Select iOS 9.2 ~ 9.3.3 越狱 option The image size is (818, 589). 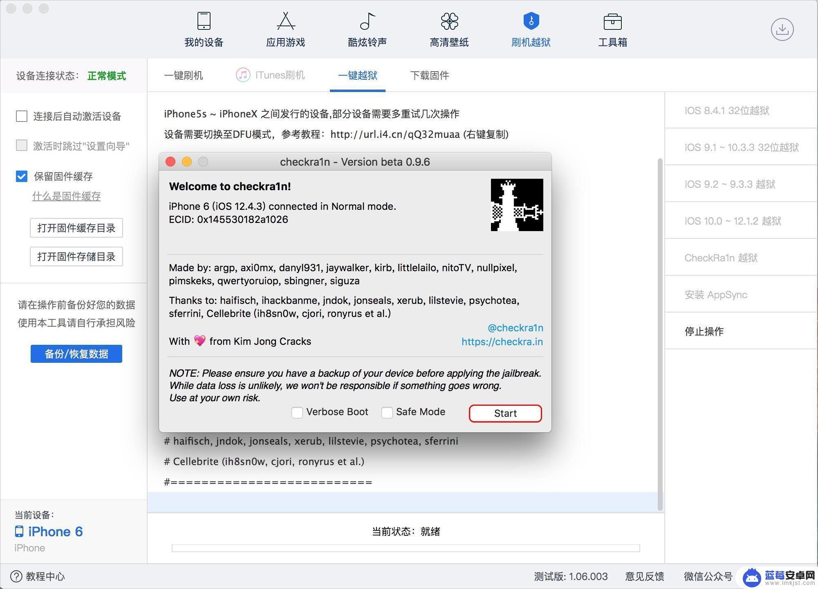(x=741, y=184)
